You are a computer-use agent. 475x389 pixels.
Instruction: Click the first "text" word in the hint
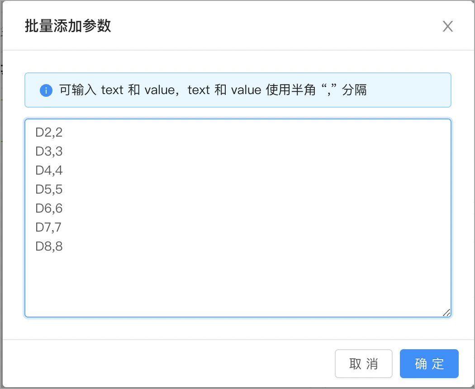tap(112, 90)
